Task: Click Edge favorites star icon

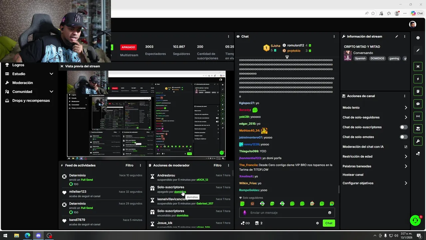Action: pos(373,13)
